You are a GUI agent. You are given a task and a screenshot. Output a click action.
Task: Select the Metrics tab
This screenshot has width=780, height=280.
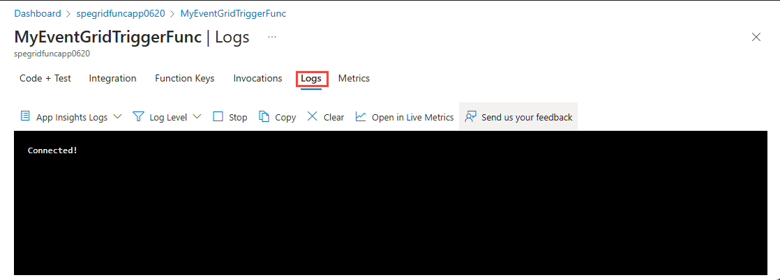coord(354,79)
